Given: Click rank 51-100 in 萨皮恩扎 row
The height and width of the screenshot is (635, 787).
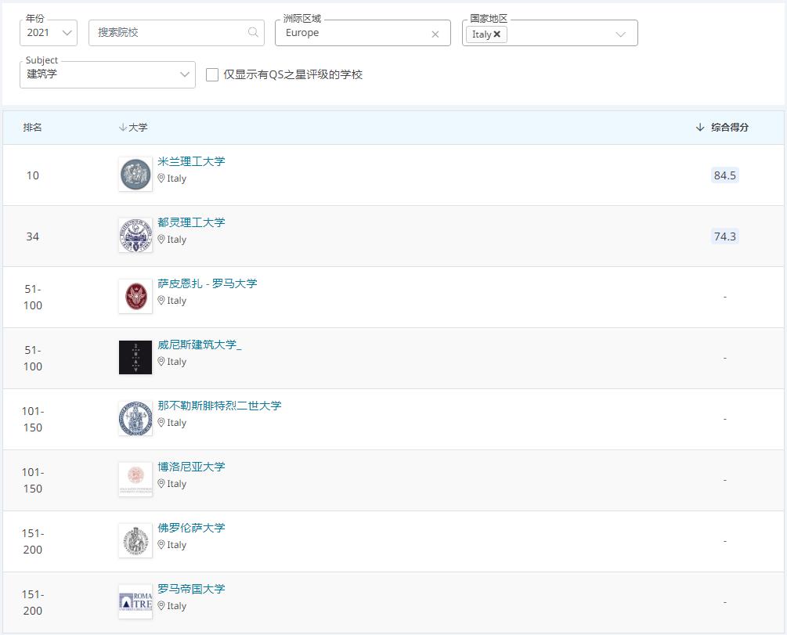Looking at the screenshot, I should pyautogui.click(x=33, y=298).
